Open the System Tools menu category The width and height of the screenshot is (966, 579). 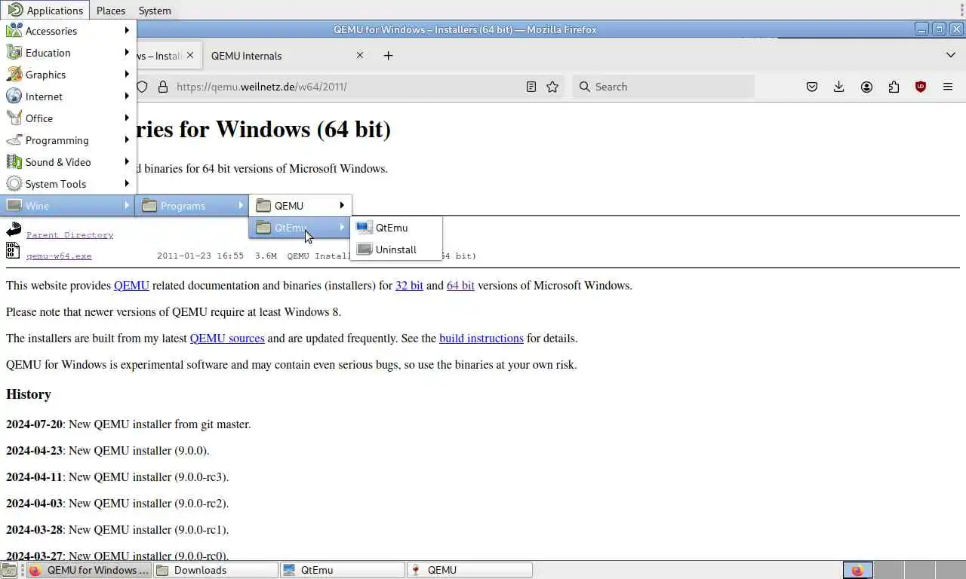(x=68, y=184)
